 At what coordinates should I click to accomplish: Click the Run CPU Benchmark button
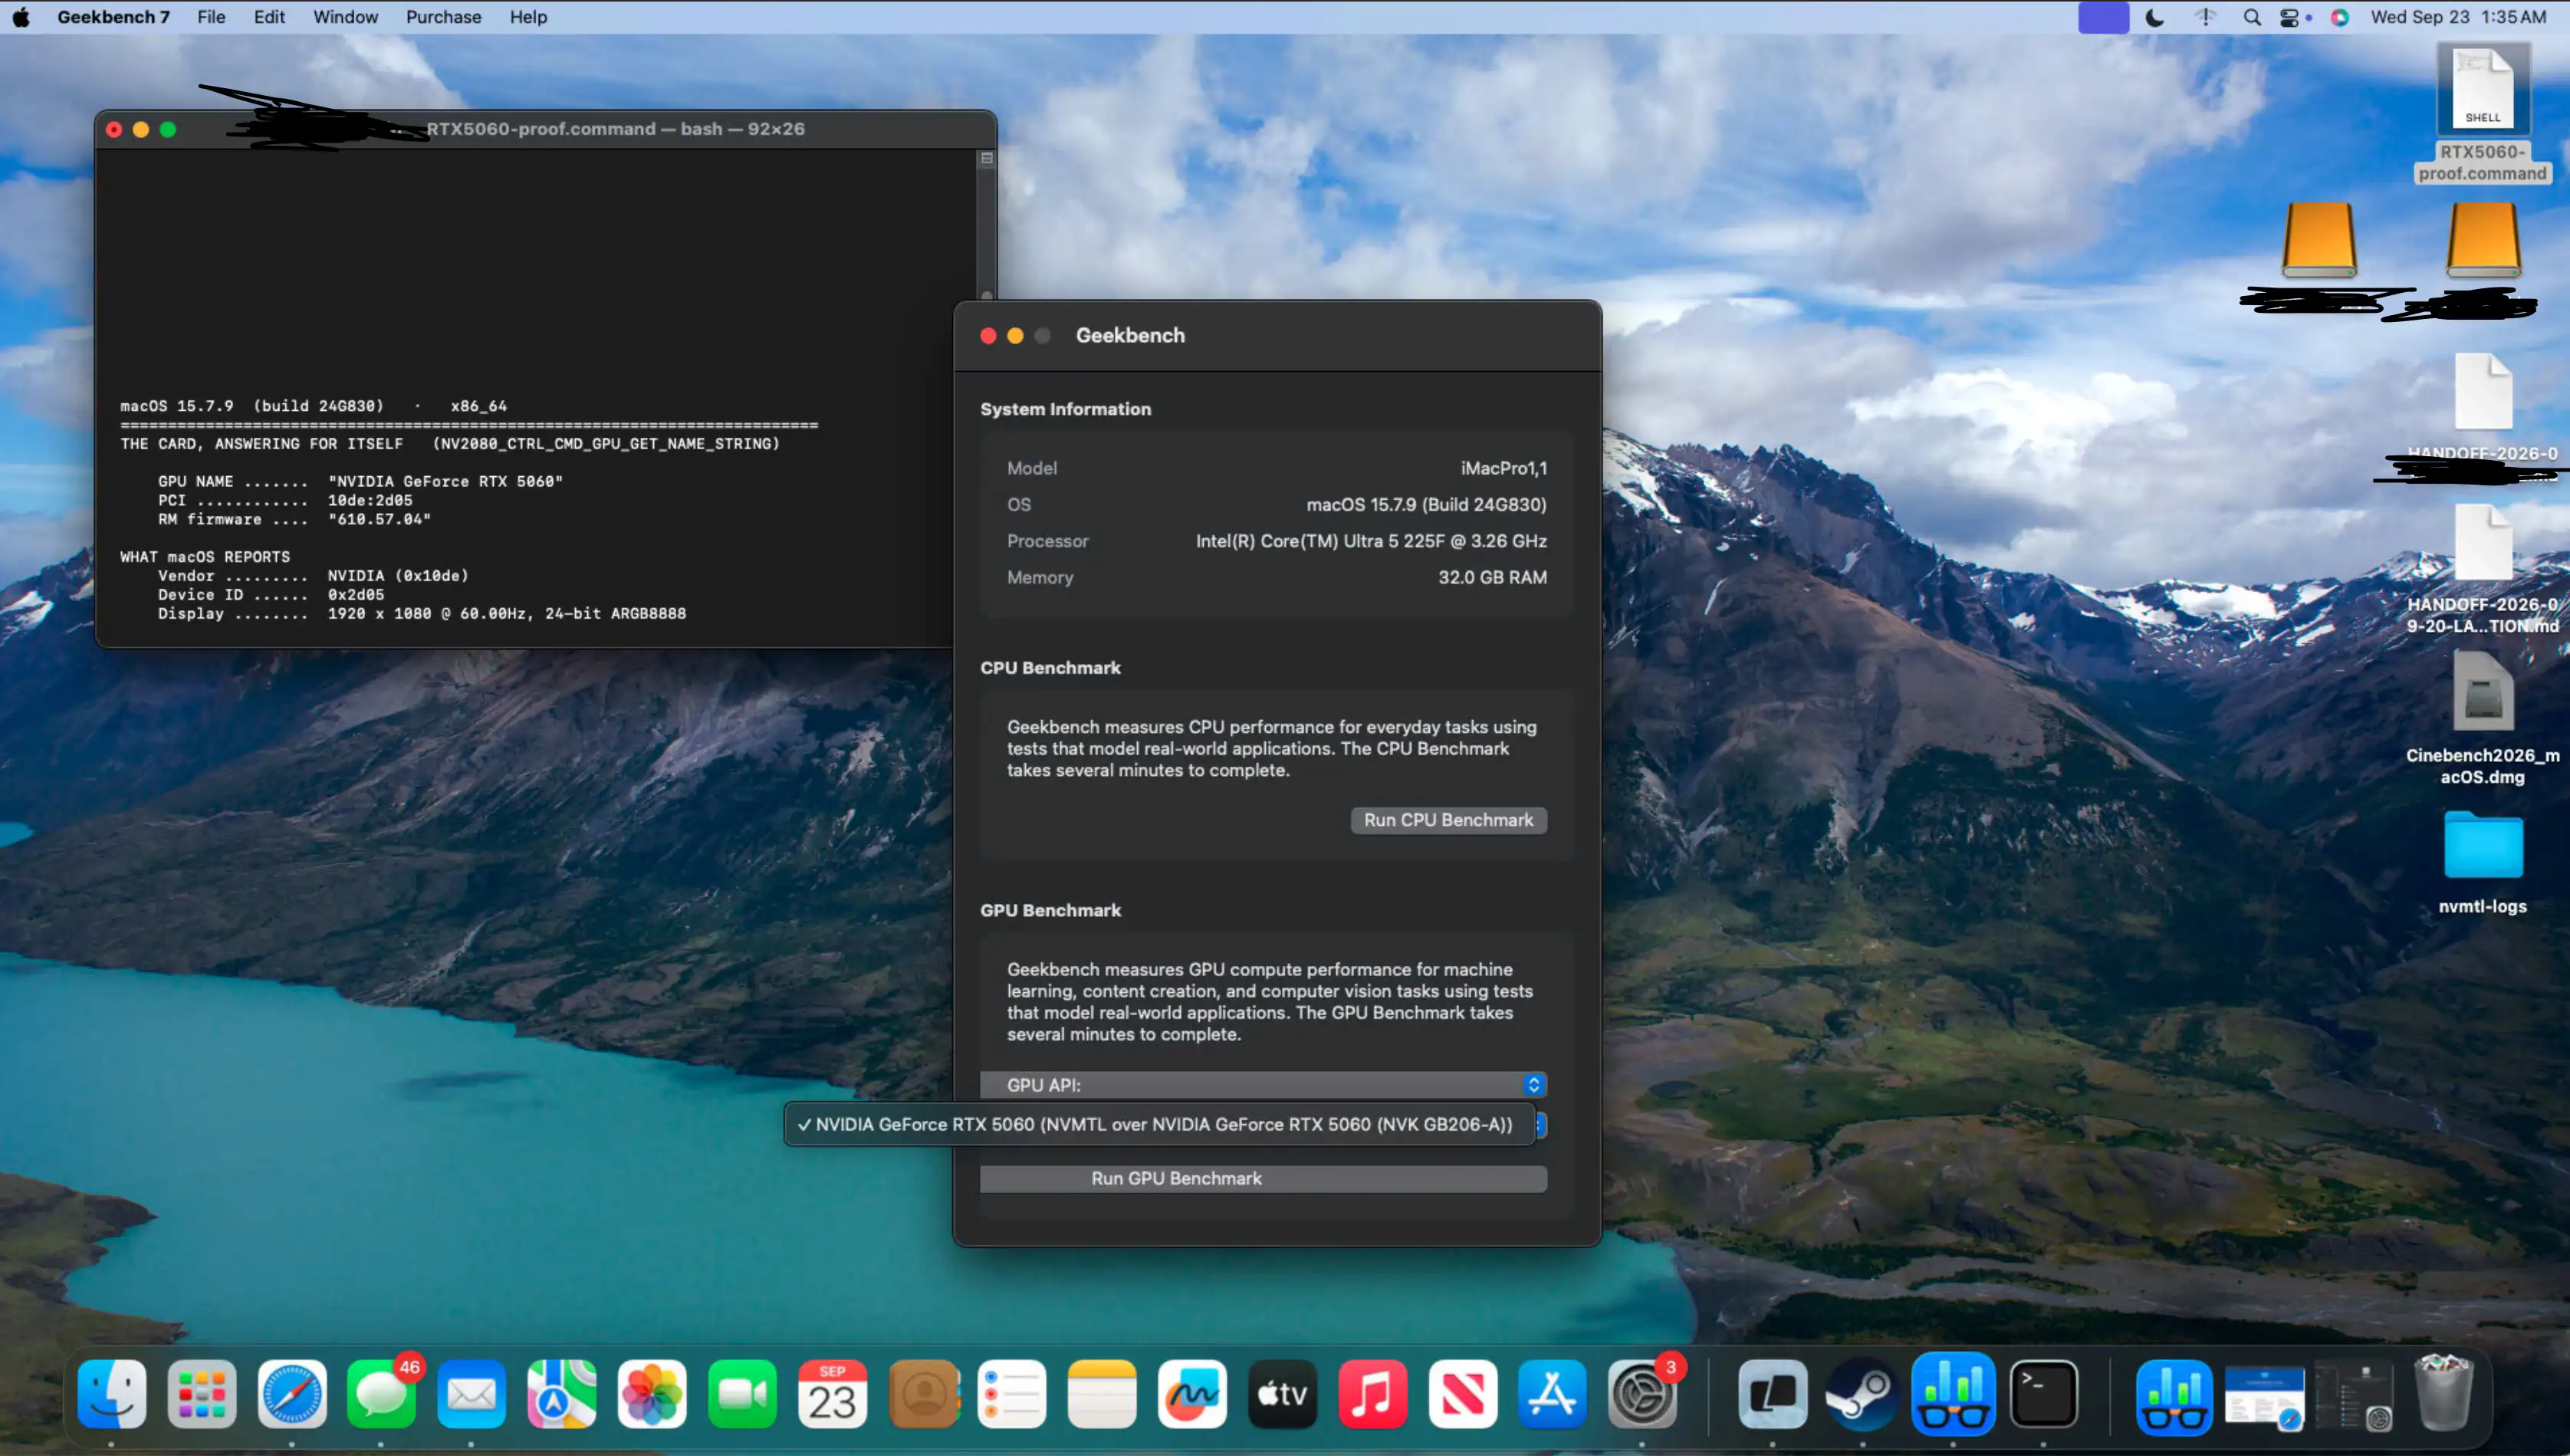pos(1448,820)
